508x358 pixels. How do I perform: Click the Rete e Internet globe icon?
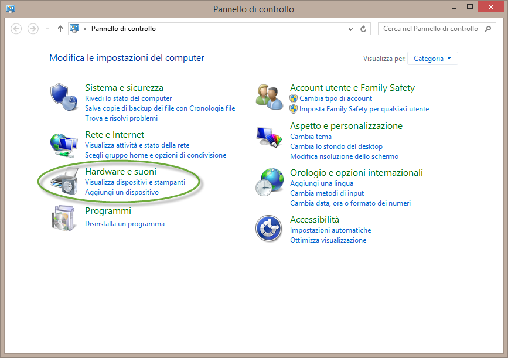point(63,143)
